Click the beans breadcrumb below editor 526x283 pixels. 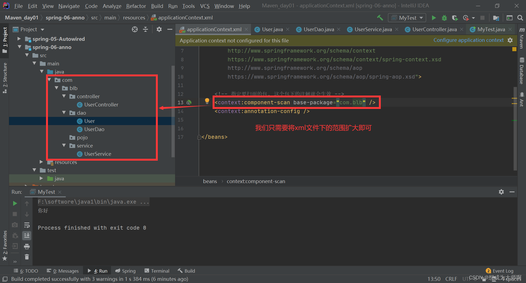210,181
